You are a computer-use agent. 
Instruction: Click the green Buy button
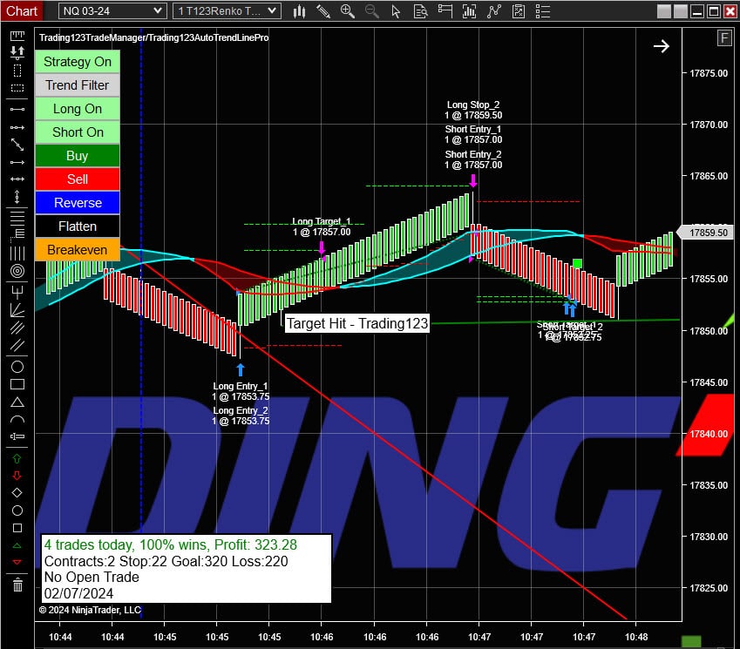click(x=78, y=156)
